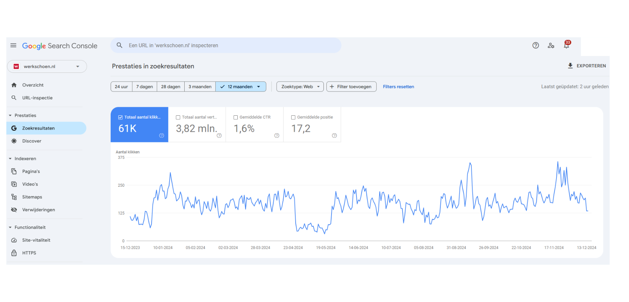Viewport: 629px width, 302px height.
Task: Click help icon on Gemiddelde CTR card
Action: pyautogui.click(x=277, y=135)
